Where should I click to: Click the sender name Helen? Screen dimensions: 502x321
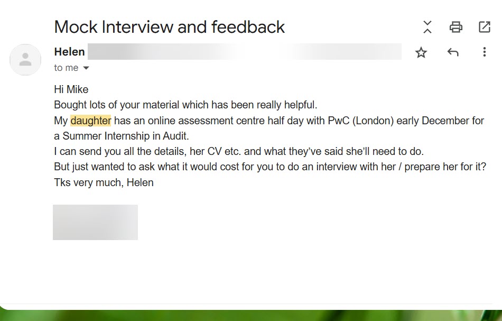(69, 52)
